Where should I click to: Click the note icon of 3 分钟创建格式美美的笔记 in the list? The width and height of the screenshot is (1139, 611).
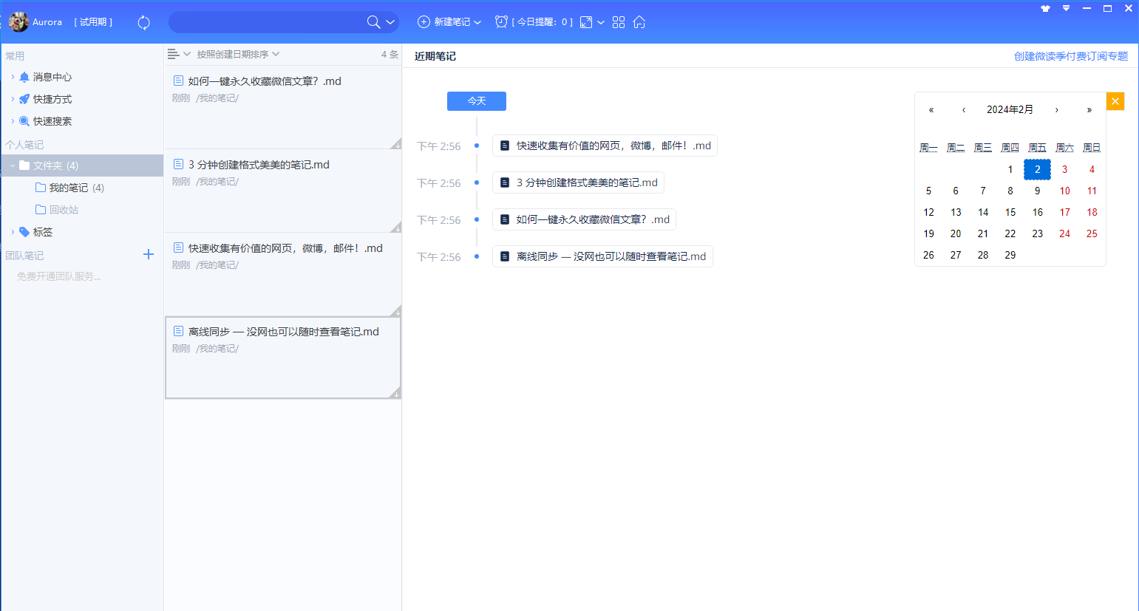[x=178, y=164]
